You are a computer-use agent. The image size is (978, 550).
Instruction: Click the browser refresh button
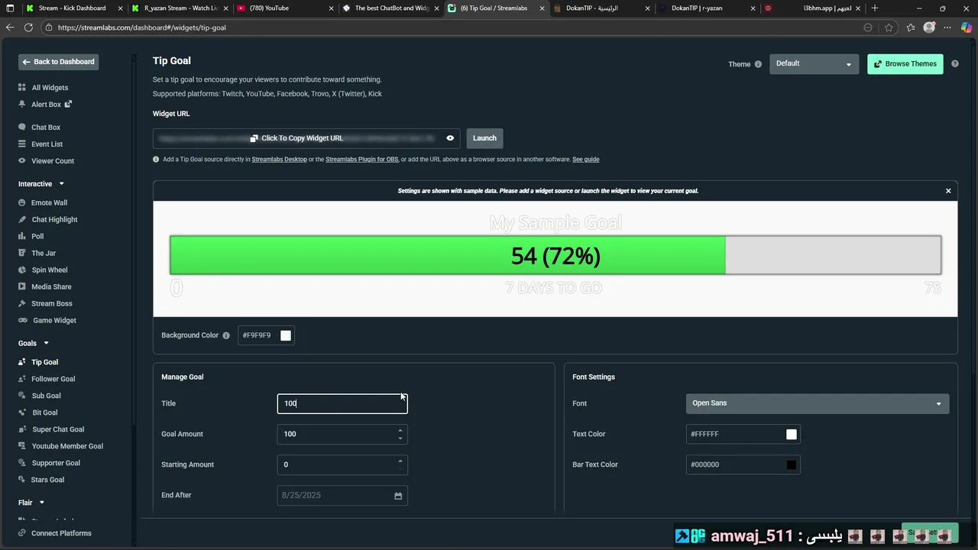28,27
